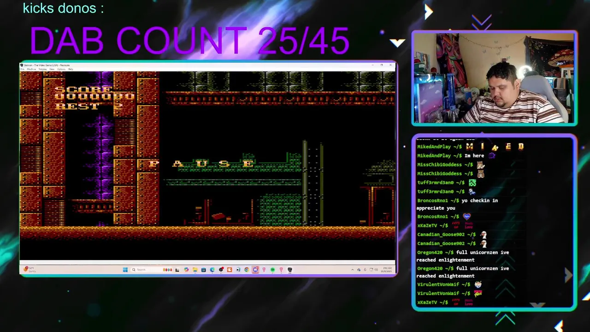Open Task View from the taskbar
The width and height of the screenshot is (590, 332).
click(x=177, y=270)
